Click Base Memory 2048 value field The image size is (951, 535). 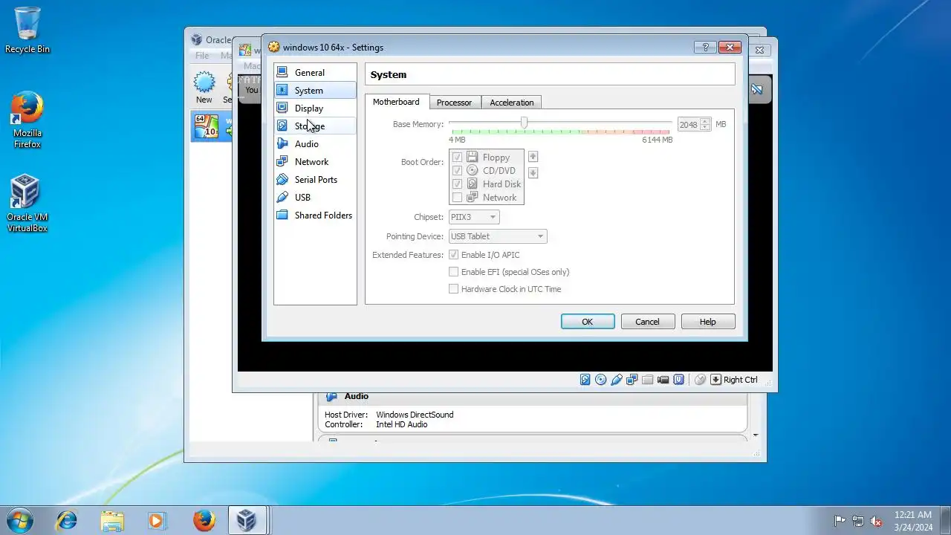tap(688, 125)
